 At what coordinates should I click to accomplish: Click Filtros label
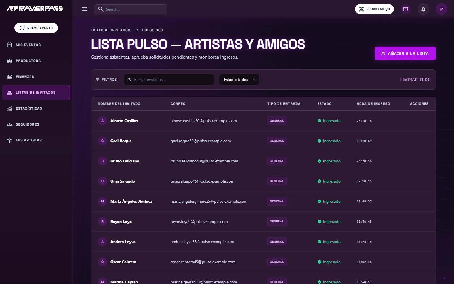[109, 80]
